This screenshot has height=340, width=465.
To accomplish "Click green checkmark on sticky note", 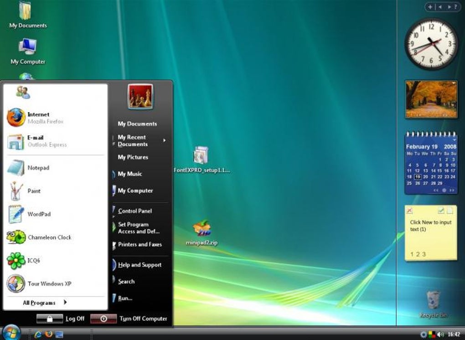I will click(x=441, y=211).
